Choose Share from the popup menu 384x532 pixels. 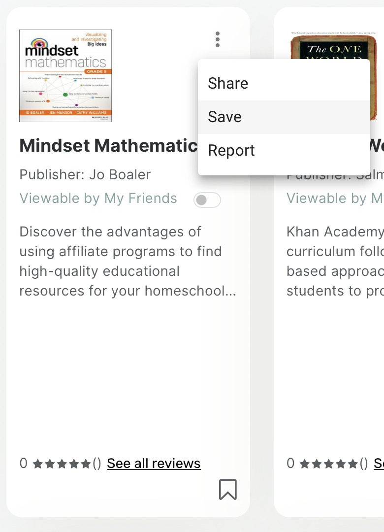click(228, 83)
